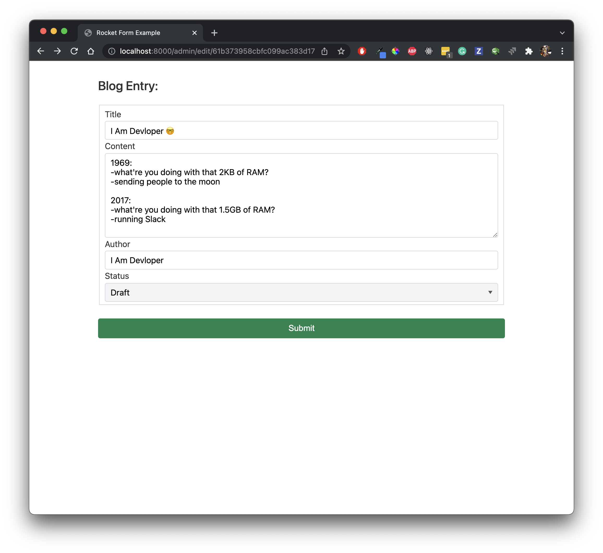Bookmark this page with the star icon
Screen dimensions: 603x553
tap(341, 51)
